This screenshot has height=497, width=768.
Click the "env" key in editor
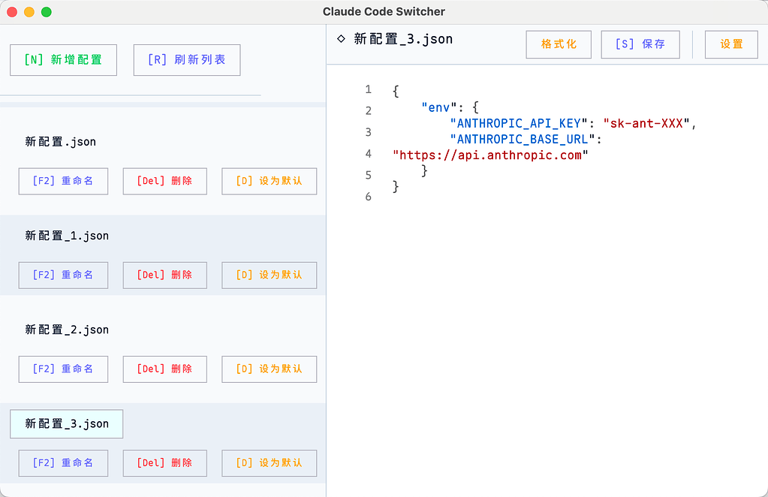(x=439, y=107)
